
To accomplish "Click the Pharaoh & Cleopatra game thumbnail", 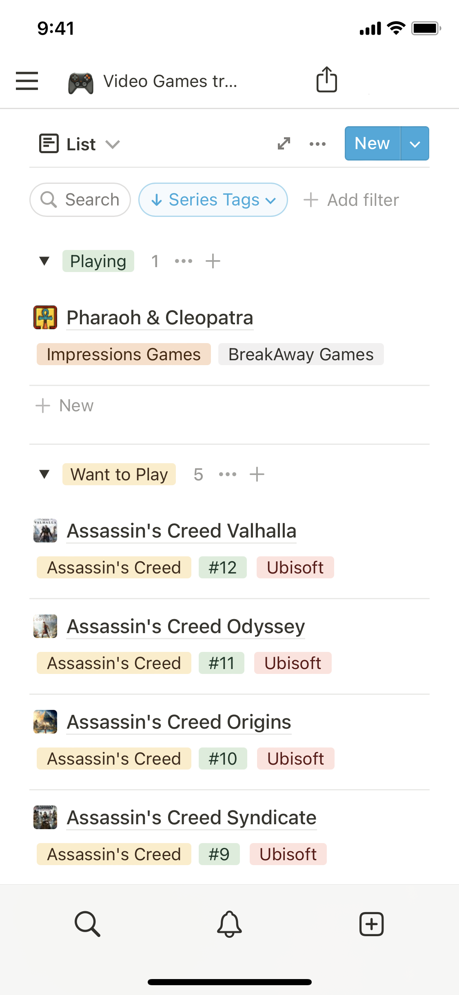I will [45, 317].
